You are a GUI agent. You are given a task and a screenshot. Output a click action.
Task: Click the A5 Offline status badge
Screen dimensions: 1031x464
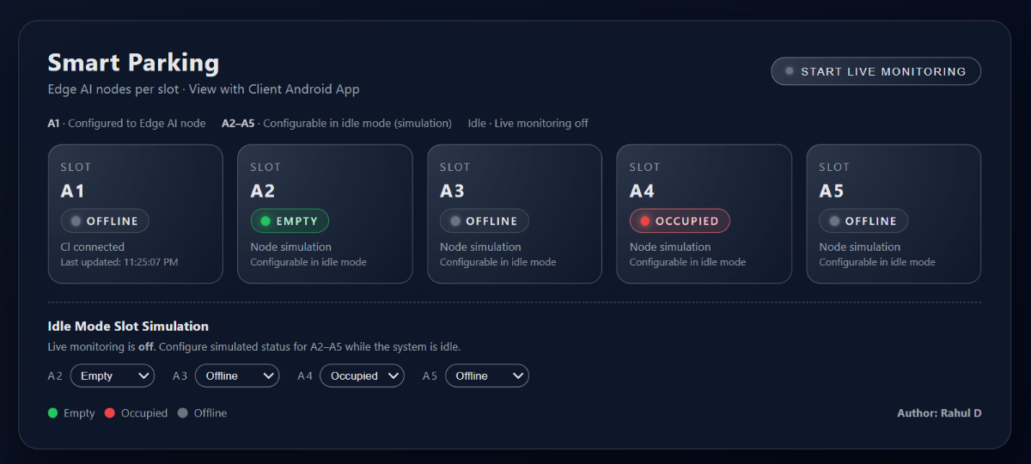(x=863, y=221)
